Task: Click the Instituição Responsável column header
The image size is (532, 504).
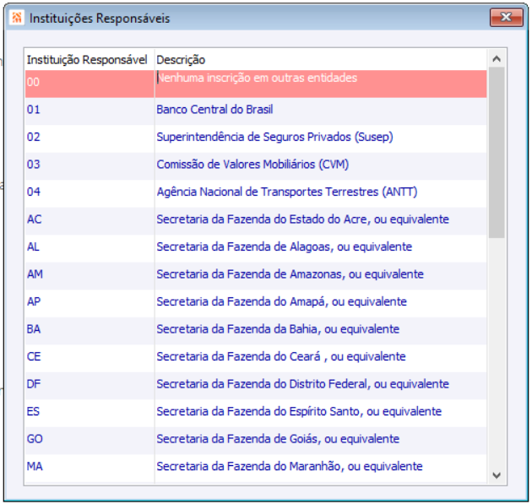Action: point(90,60)
